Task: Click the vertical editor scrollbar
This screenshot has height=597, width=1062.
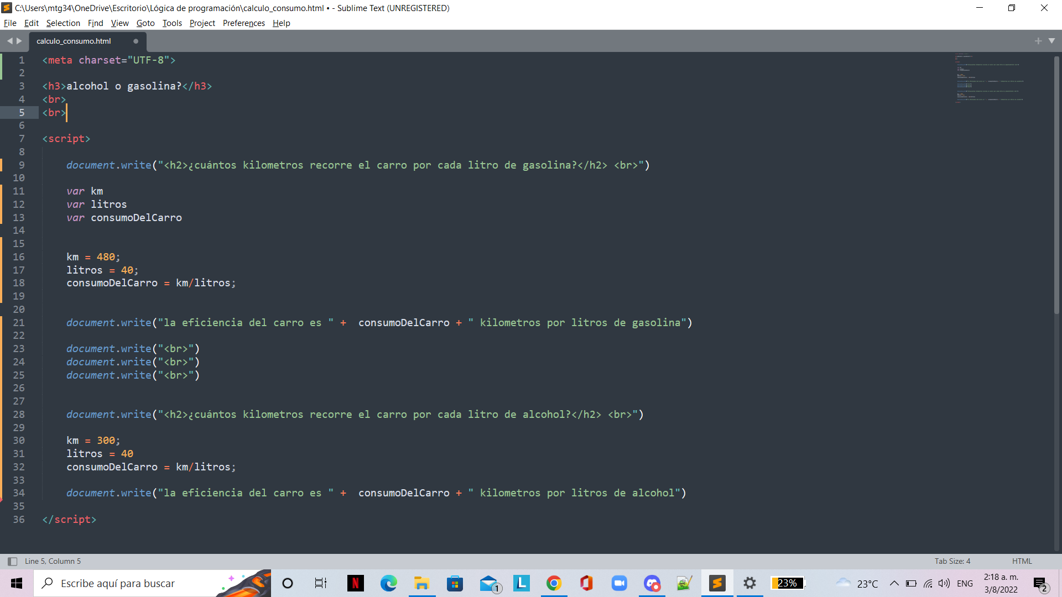Action: pyautogui.click(x=1056, y=185)
